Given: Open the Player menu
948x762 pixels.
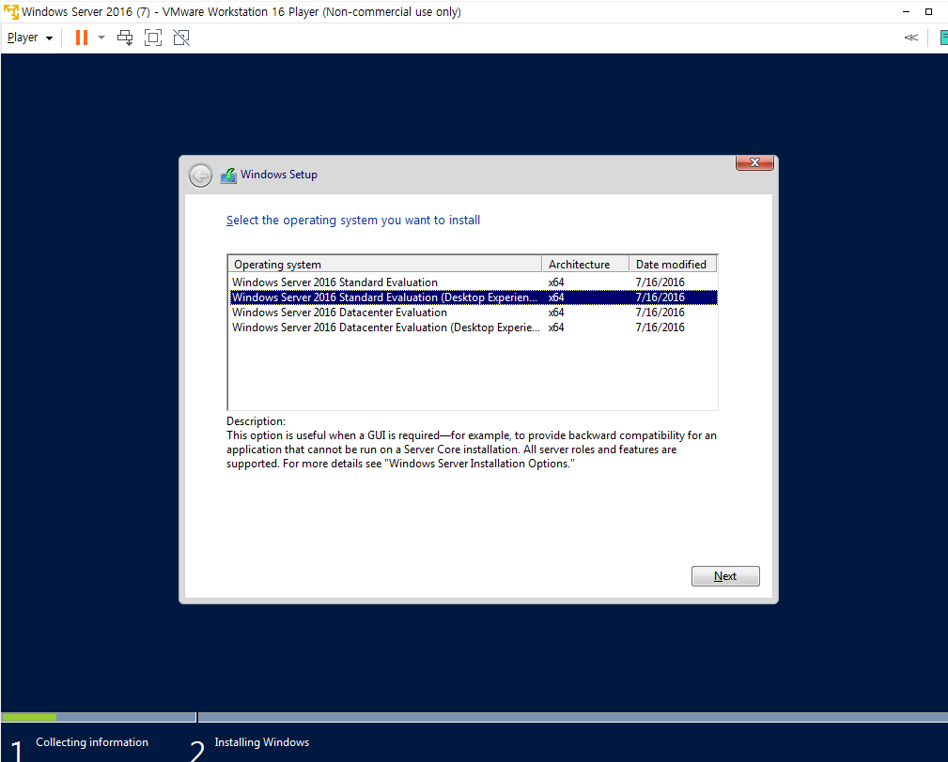Looking at the screenshot, I should (30, 38).
